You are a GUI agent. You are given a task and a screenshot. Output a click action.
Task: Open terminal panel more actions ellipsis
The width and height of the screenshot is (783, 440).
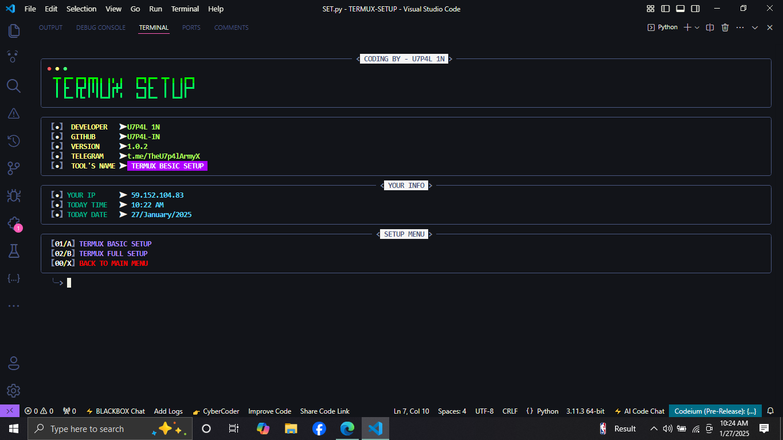click(x=740, y=27)
